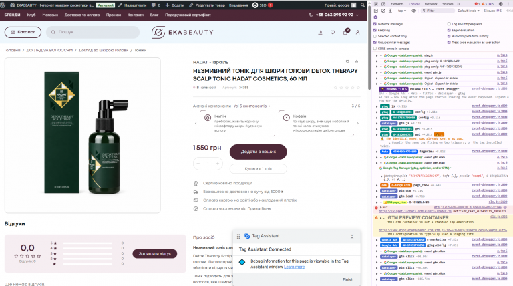The width and height of the screenshot is (513, 286).
Task: Open the console context 'top' dropdown
Action: coord(401,11)
